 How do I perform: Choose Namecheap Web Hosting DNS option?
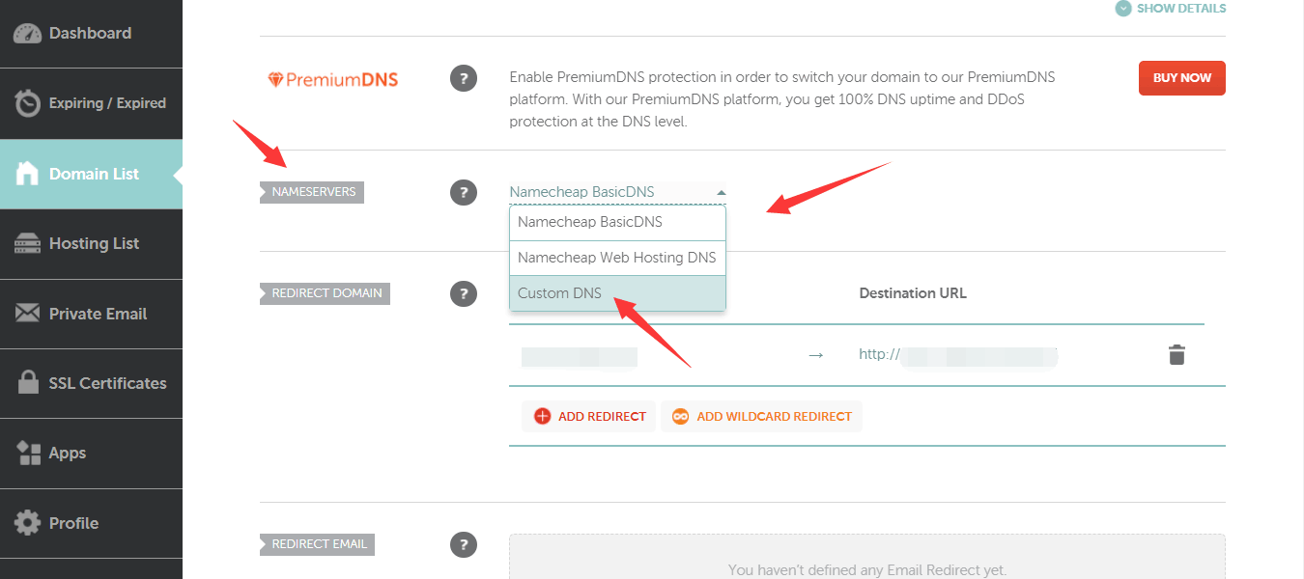click(x=617, y=258)
